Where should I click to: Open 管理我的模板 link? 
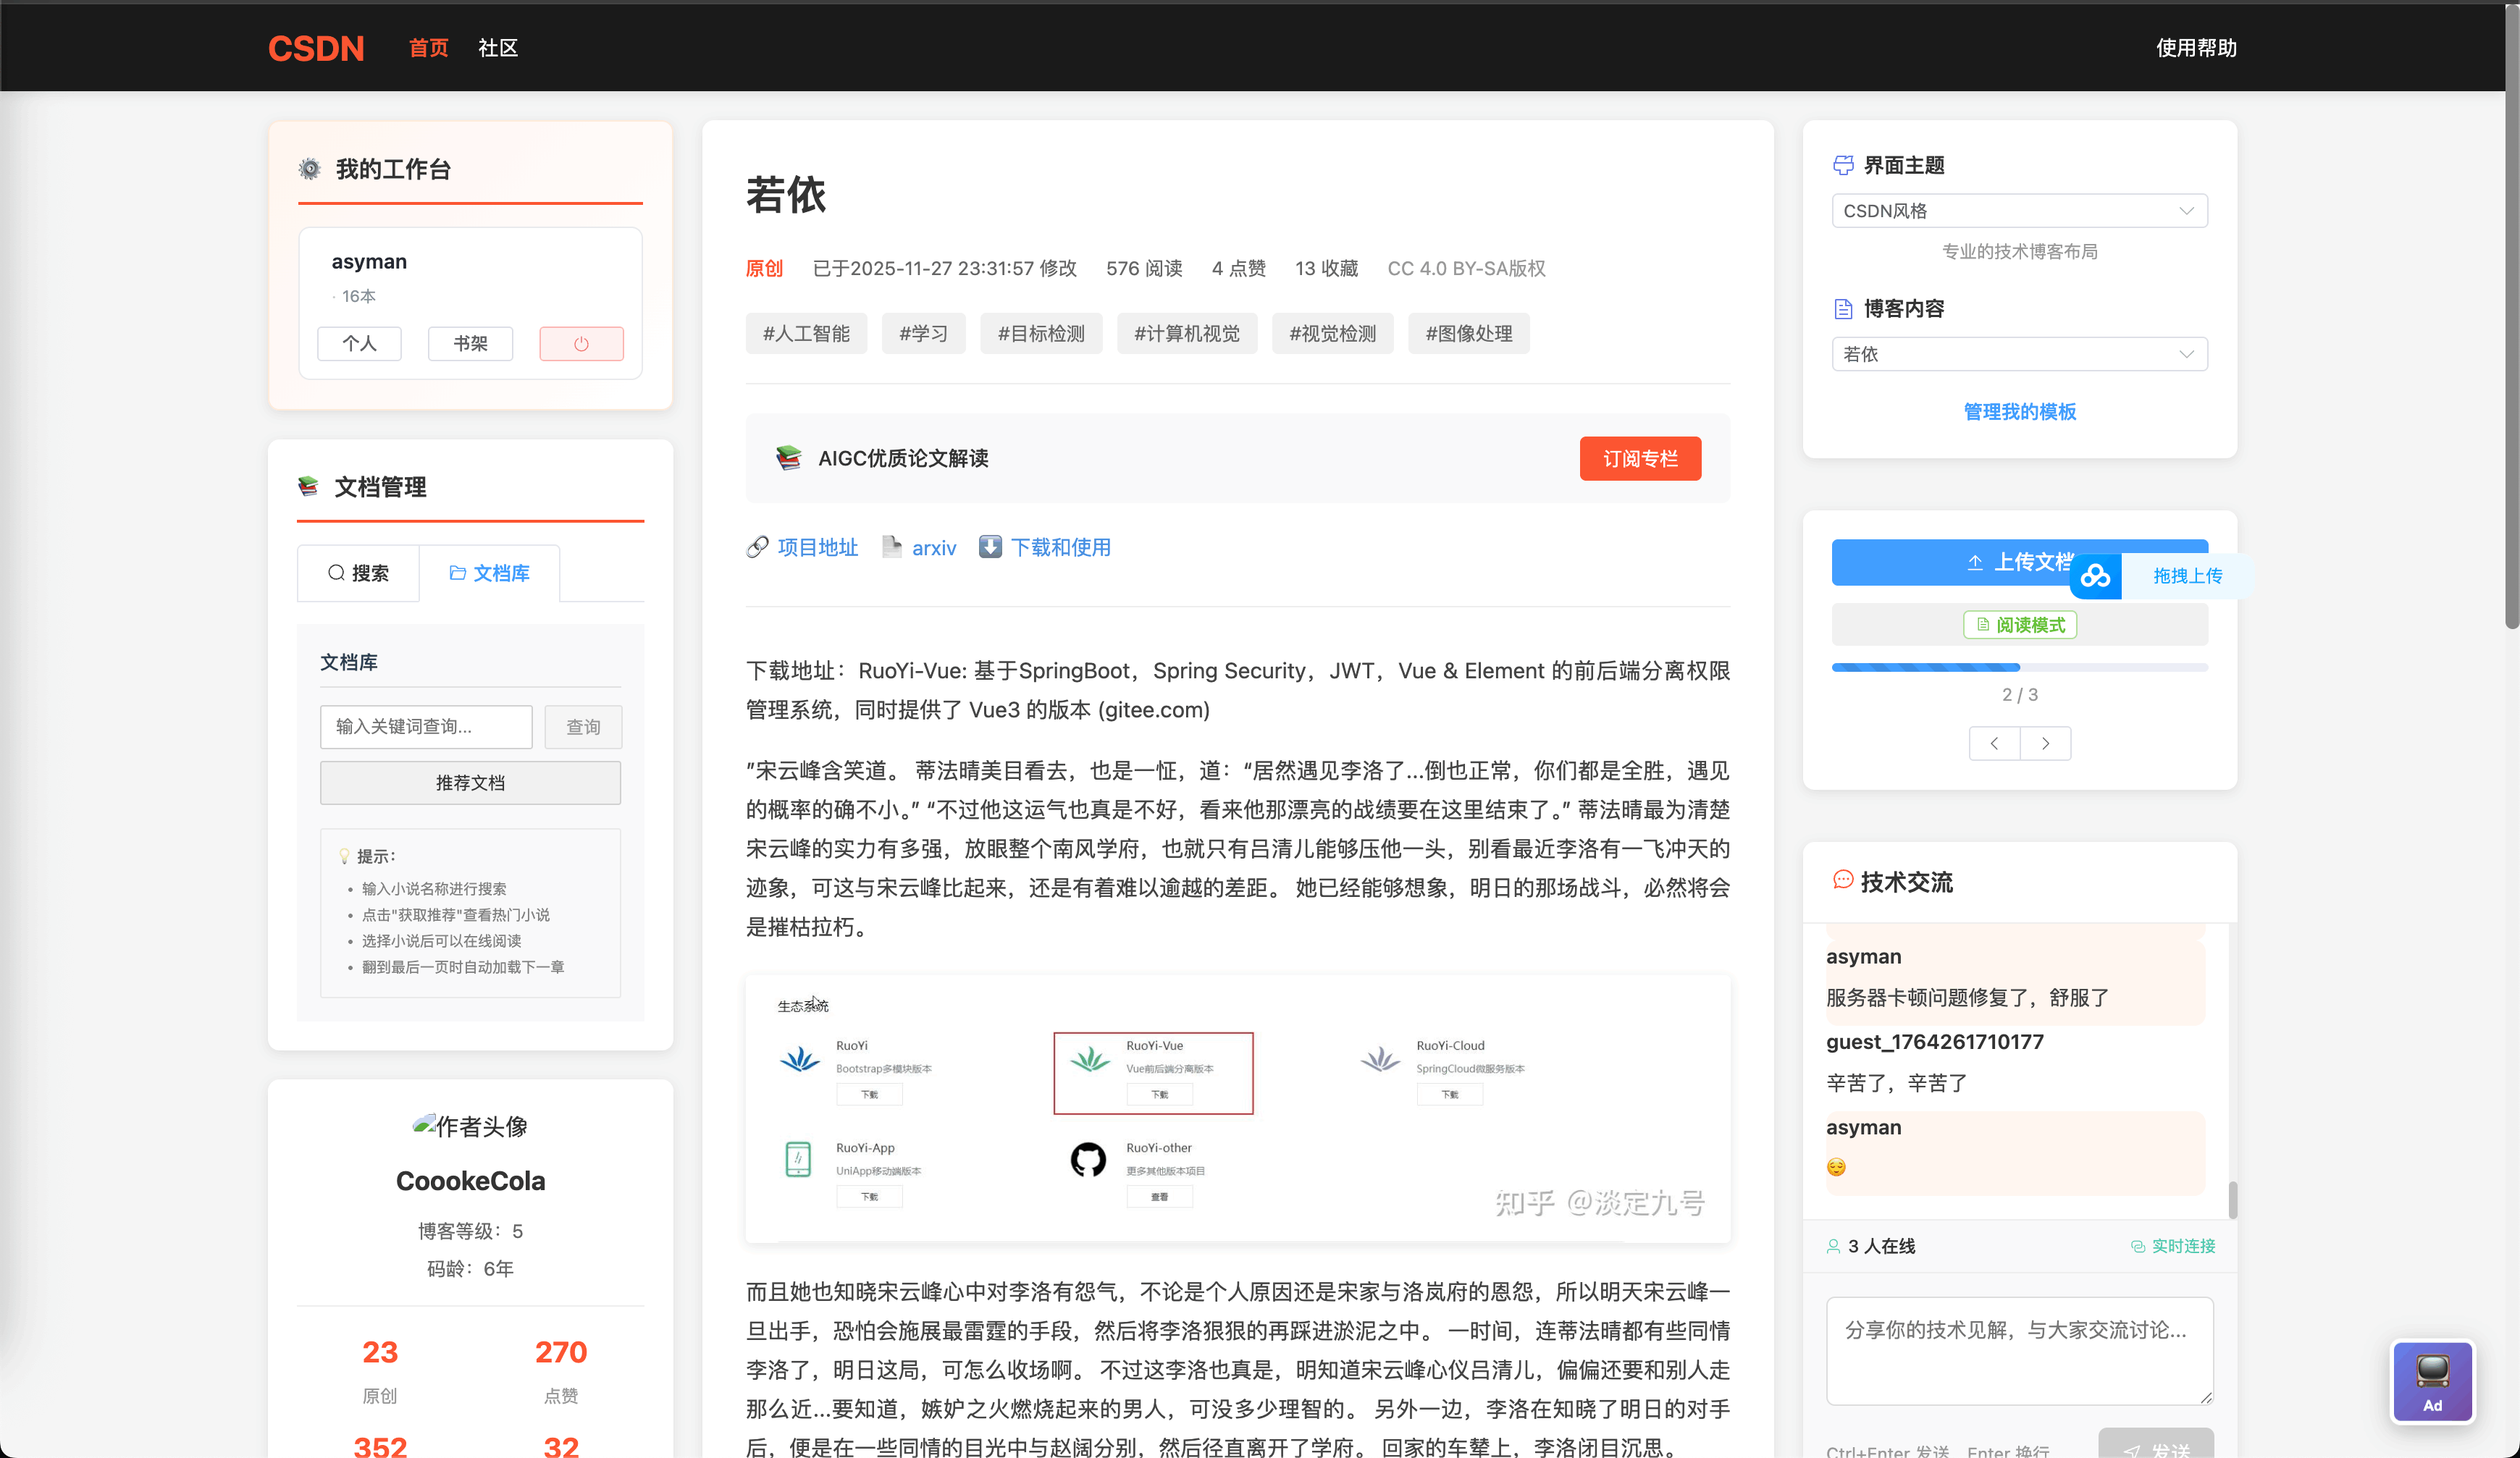click(2019, 411)
